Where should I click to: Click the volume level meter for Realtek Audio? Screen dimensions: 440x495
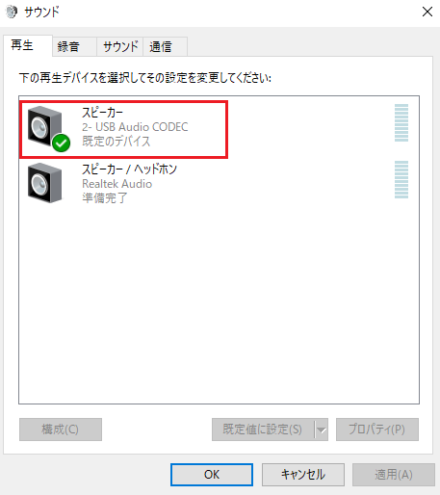[x=401, y=179]
